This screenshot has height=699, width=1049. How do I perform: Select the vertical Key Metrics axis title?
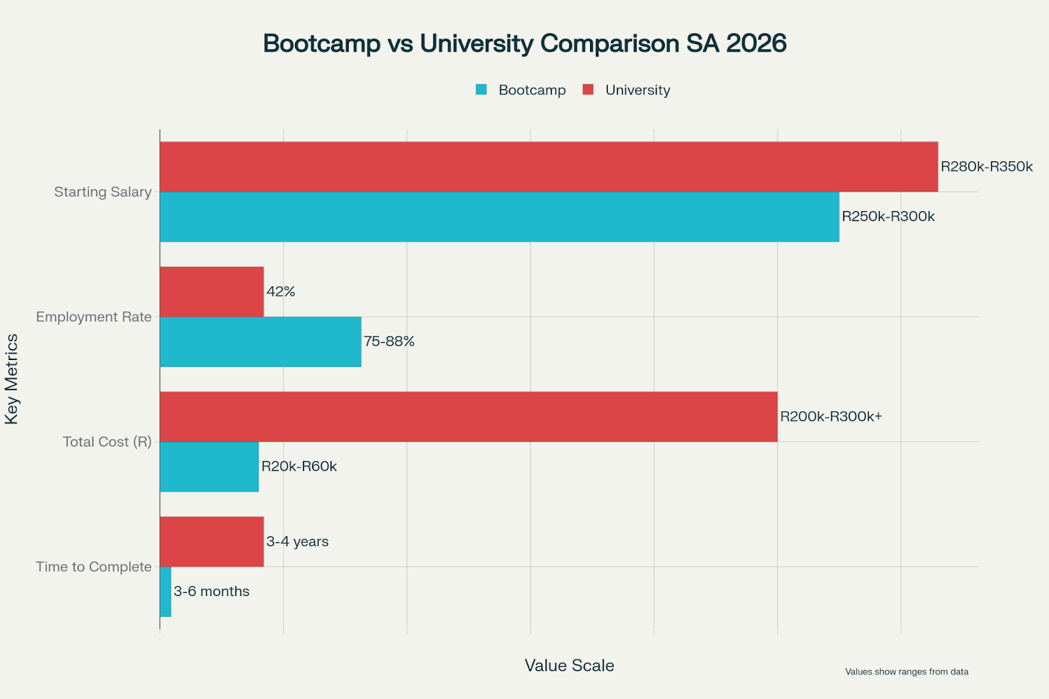(12, 379)
